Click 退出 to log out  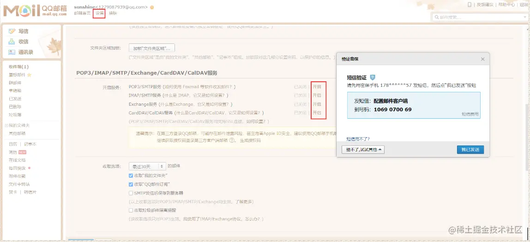pyautogui.click(x=524, y=5)
